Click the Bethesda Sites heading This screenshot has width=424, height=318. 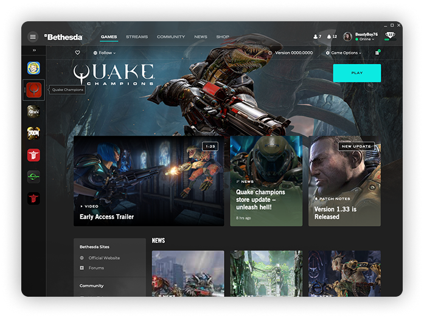[x=94, y=247]
